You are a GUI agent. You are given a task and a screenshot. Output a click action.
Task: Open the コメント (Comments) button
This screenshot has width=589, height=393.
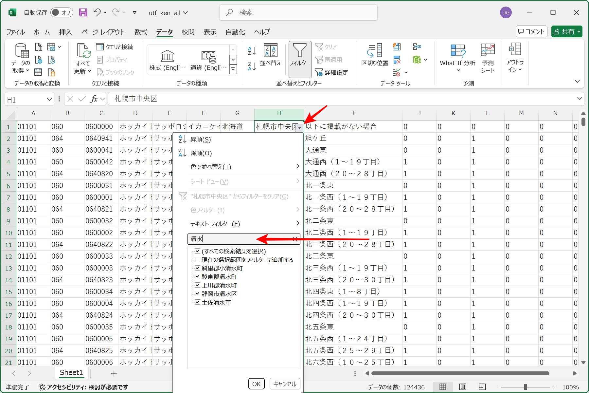531,31
